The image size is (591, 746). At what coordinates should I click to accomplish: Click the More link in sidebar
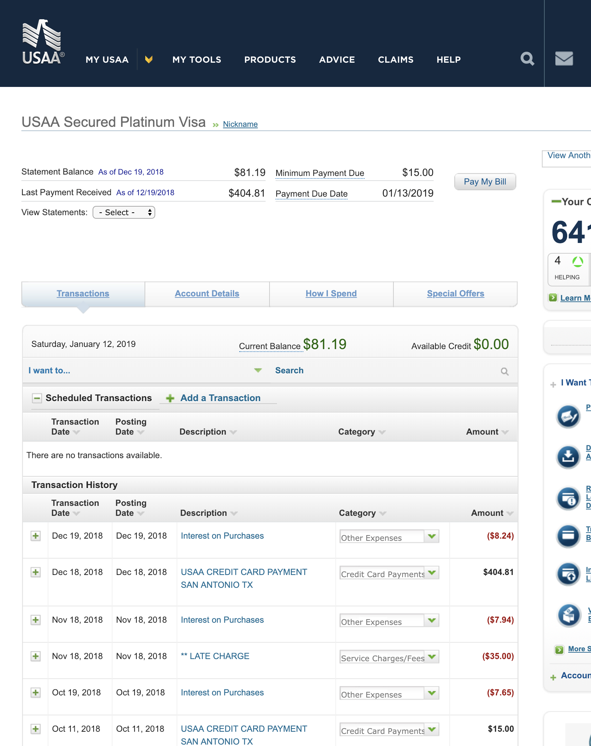(x=579, y=649)
